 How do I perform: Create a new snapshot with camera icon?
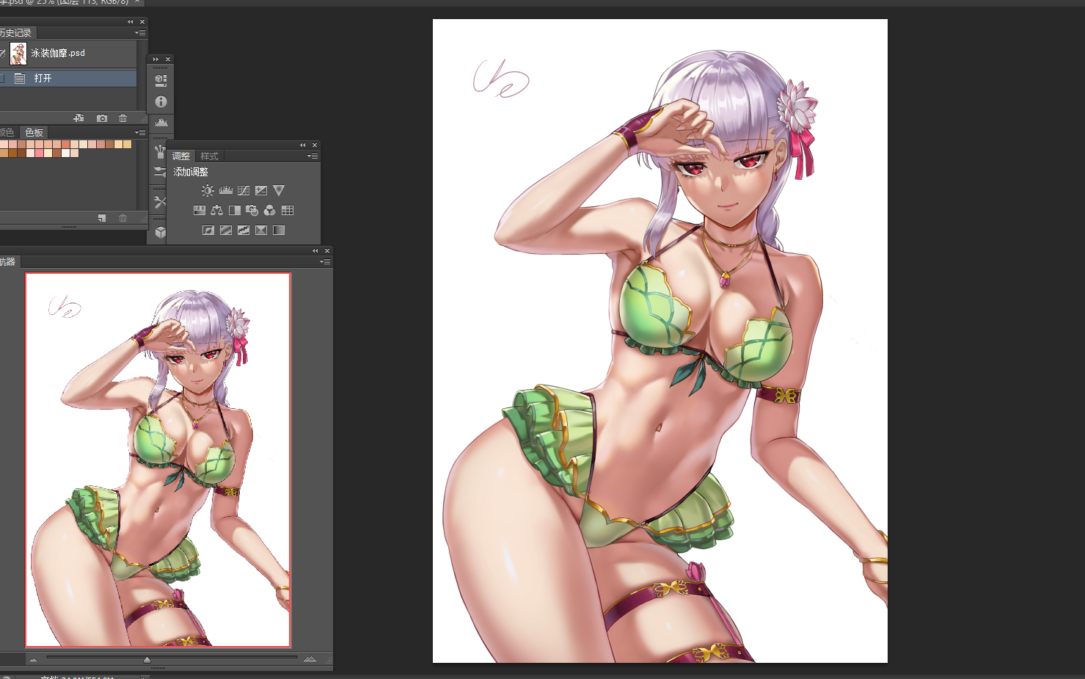coord(102,118)
